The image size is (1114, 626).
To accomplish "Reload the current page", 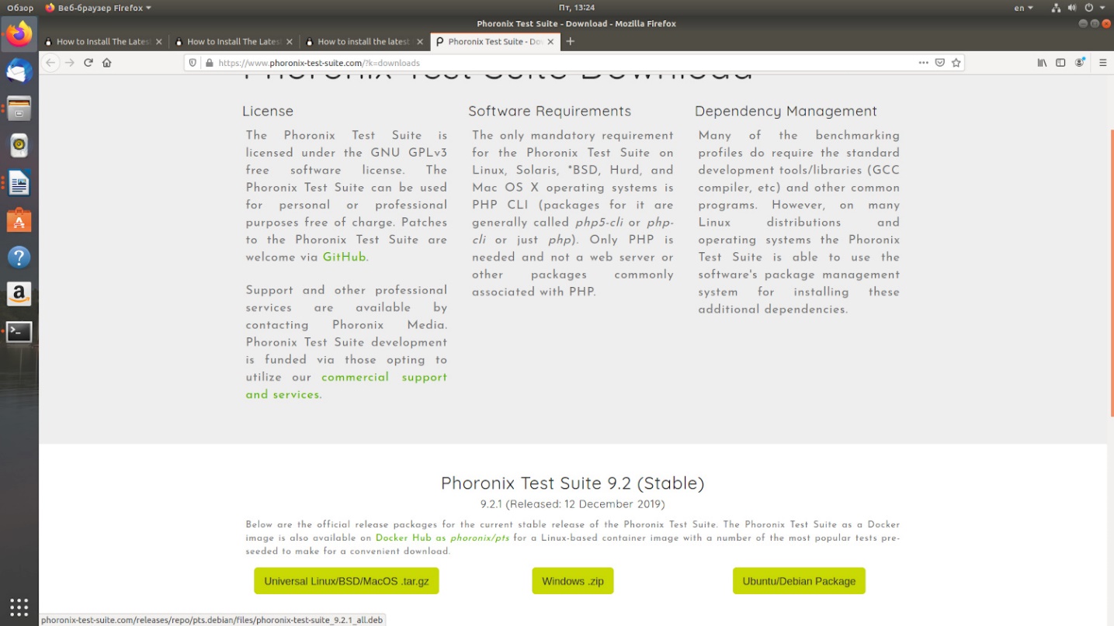I will [88, 63].
